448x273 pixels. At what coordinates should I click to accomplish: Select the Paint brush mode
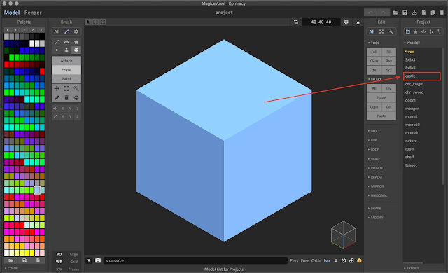coord(66,79)
